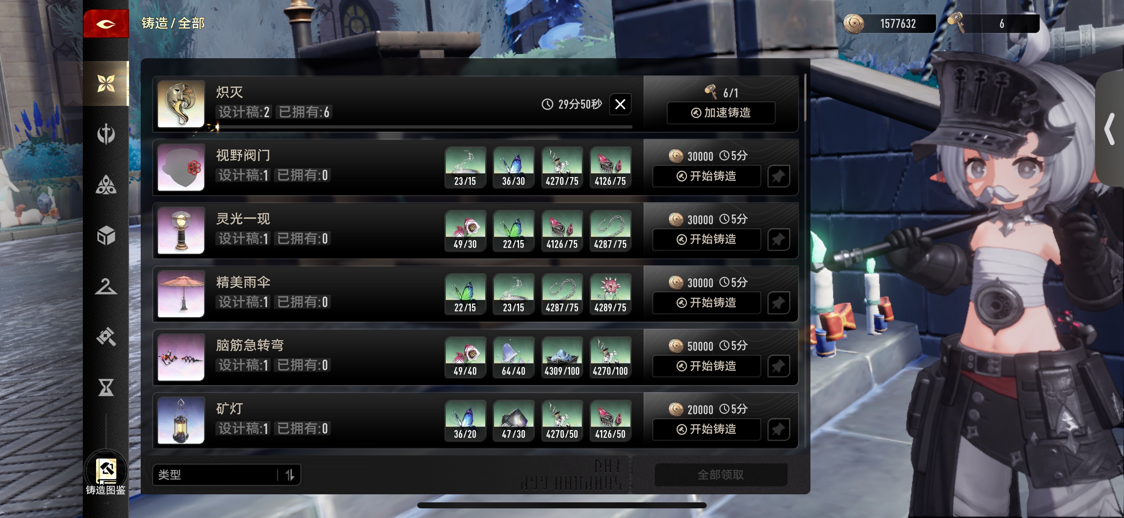Select the triple-triangle category tab
1124x518 pixels.
(106, 185)
